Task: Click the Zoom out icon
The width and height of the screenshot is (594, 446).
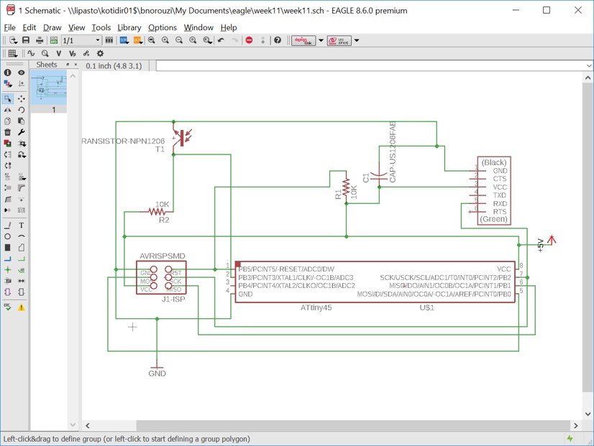Action: click(x=179, y=40)
